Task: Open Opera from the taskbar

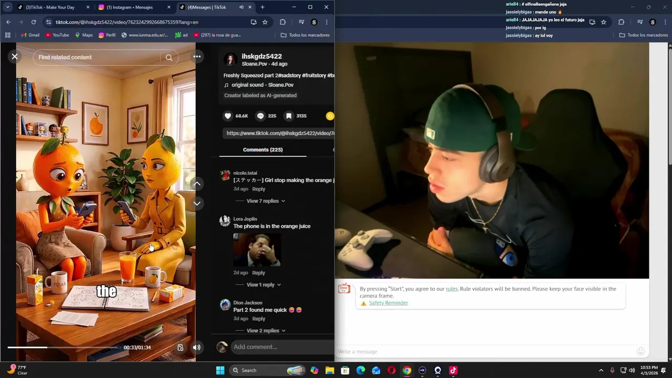Action: 391,370
